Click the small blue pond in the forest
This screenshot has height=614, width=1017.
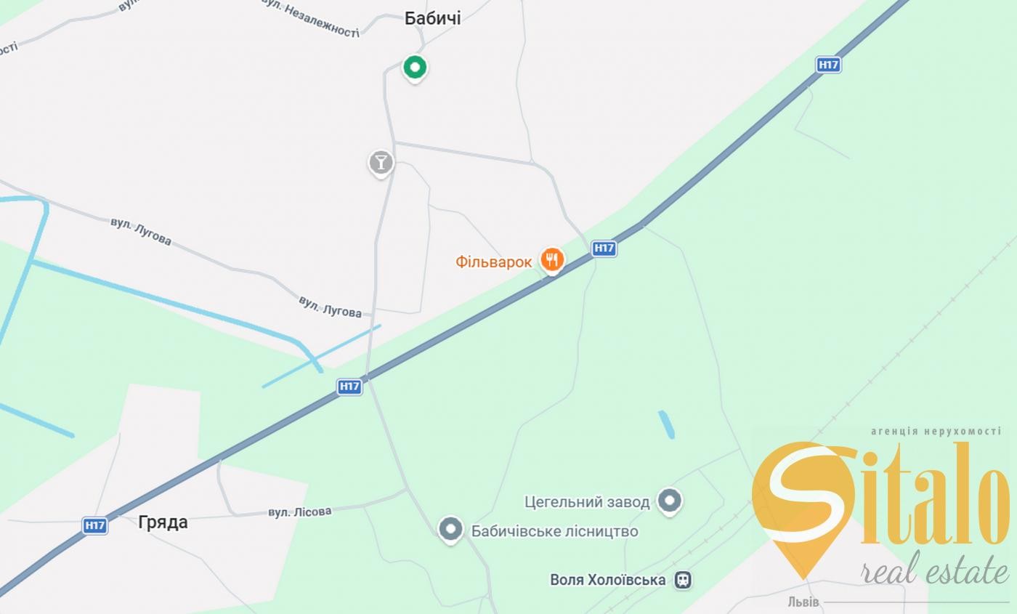tap(667, 425)
